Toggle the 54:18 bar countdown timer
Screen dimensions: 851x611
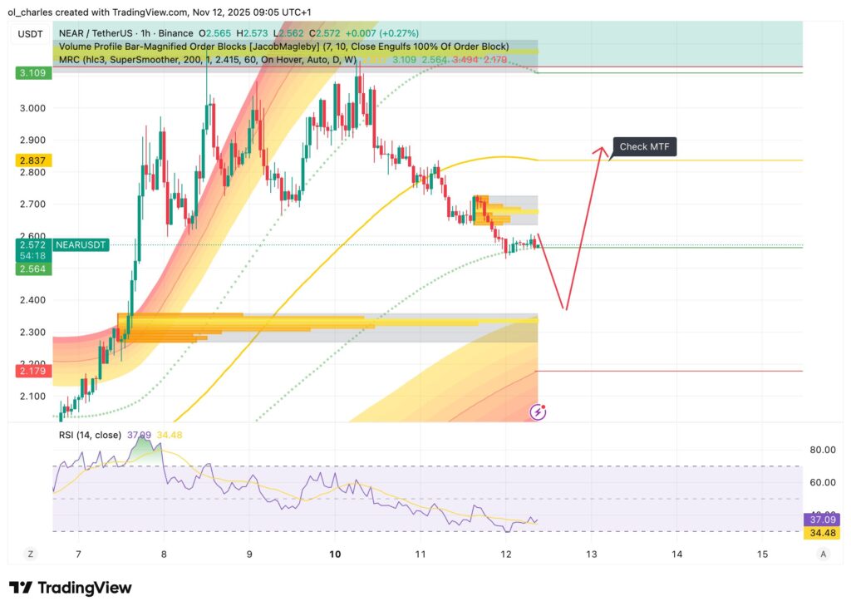coord(32,256)
